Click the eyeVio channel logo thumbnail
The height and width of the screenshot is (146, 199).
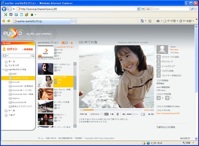tap(45, 51)
